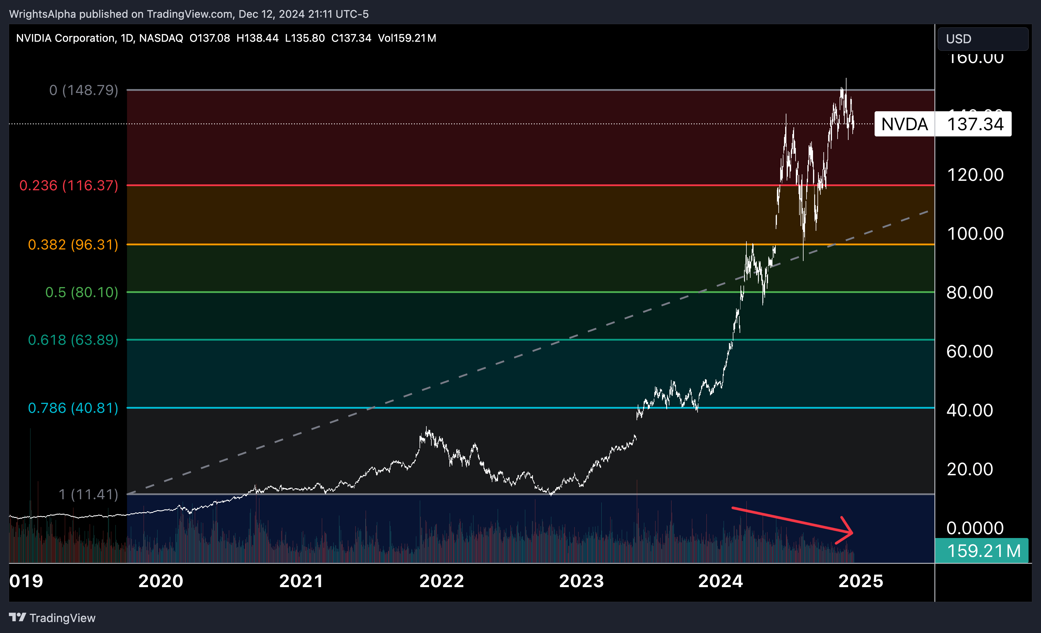The width and height of the screenshot is (1041, 633).
Task: Click the NVDA symbol price label
Action: pyautogui.click(x=905, y=124)
